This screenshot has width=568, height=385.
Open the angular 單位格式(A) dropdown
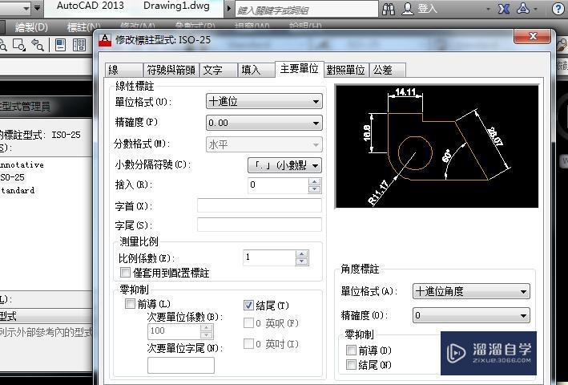[x=471, y=291]
